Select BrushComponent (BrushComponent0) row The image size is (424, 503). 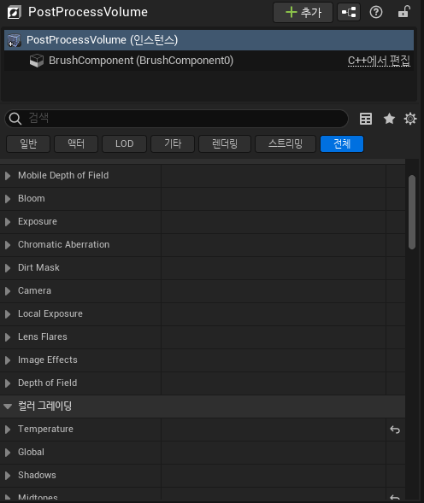pyautogui.click(x=209, y=61)
